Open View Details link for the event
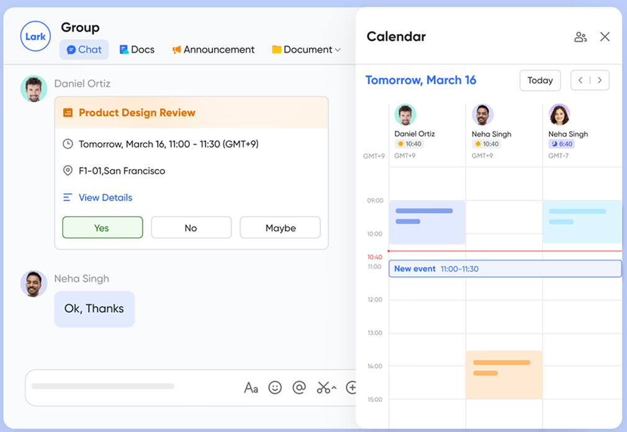627x432 pixels. click(x=105, y=197)
